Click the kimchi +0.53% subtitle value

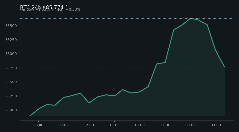coord(66,9)
